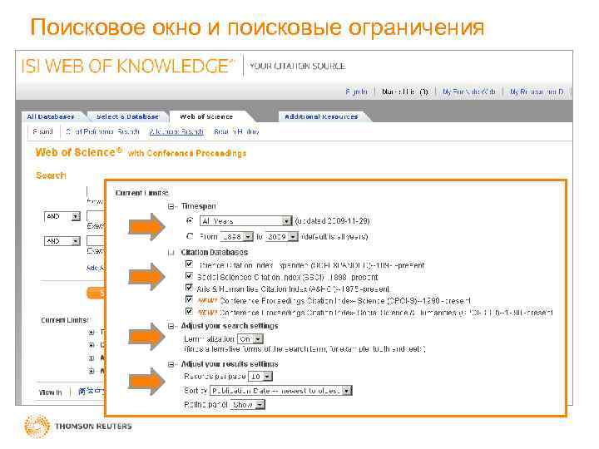599x449 pixels.
Task: Collapse Adjust your search settings section
Action: click(171, 327)
